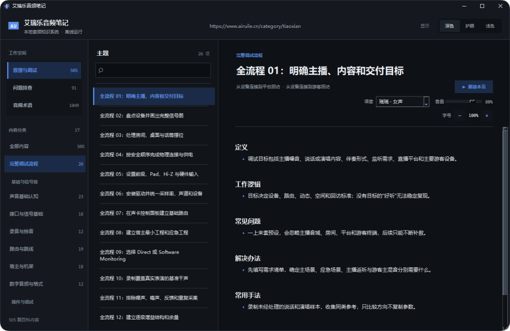Select topic 全流程 06: 安装驱动并统一采样率
Screen dimensions: 510x331
click(x=154, y=194)
